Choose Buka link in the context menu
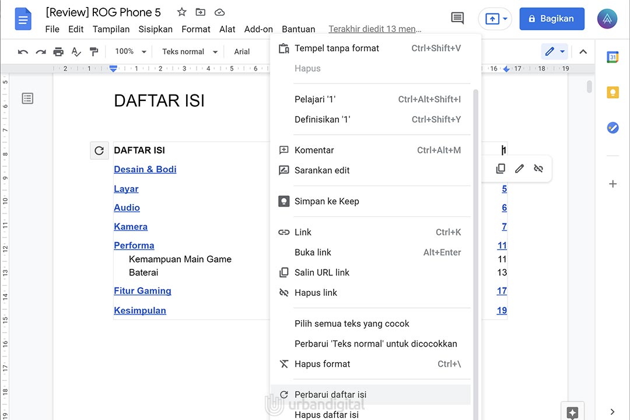This screenshot has width=630, height=420. click(370, 253)
